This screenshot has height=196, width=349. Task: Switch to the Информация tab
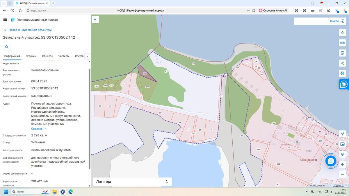click(x=12, y=56)
